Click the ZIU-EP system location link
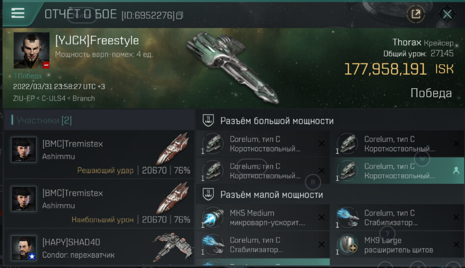Image resolution: width=465 pixels, height=268 pixels. coord(24,98)
